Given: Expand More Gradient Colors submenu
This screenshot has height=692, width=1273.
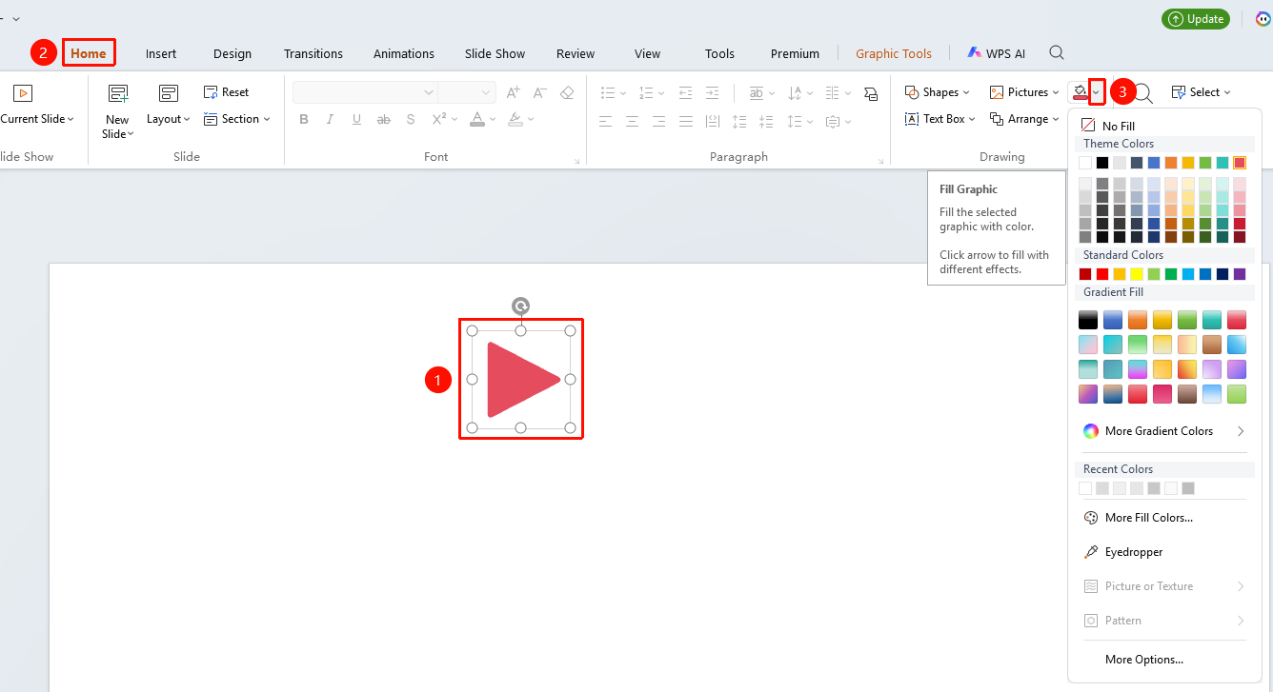Looking at the screenshot, I should point(1164,431).
